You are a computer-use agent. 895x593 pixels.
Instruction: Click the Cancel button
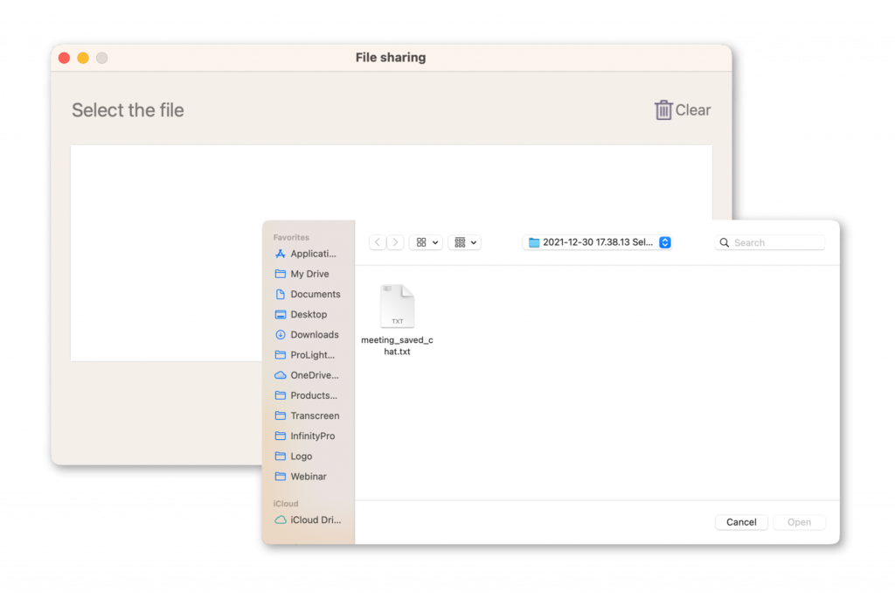click(741, 521)
